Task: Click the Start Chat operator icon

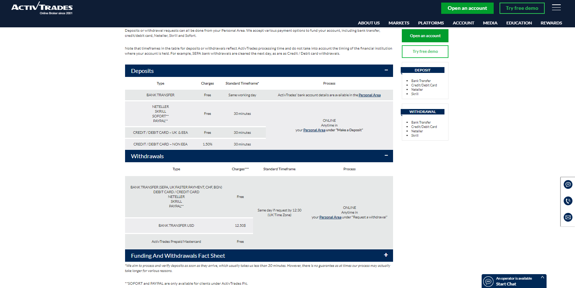Action: point(488,281)
